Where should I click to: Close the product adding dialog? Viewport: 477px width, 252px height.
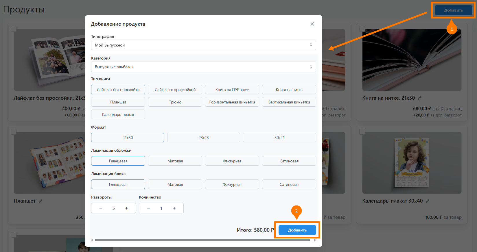312,24
